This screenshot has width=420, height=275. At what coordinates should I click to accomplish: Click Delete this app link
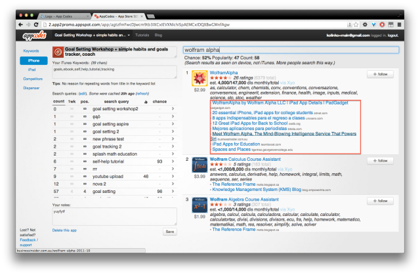pos(64,230)
